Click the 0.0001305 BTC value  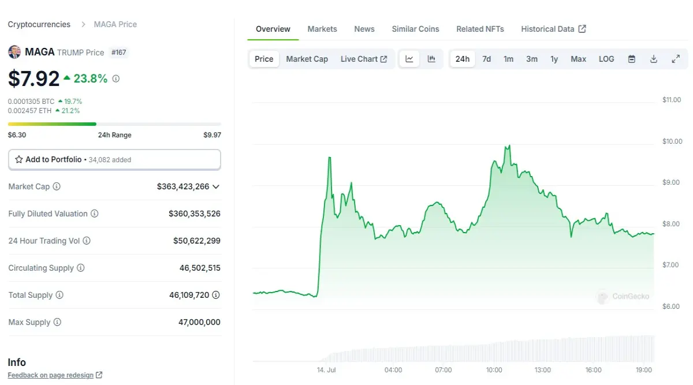[31, 102]
